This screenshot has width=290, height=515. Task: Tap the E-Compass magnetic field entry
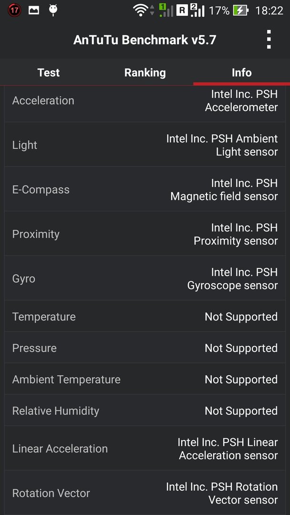point(145,189)
